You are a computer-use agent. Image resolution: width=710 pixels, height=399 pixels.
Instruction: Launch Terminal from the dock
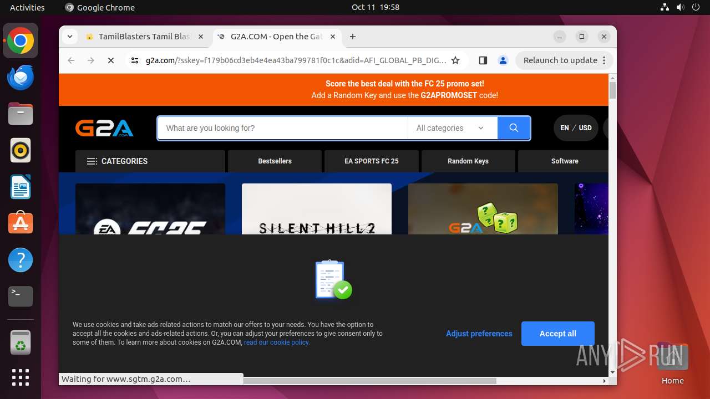[21, 296]
